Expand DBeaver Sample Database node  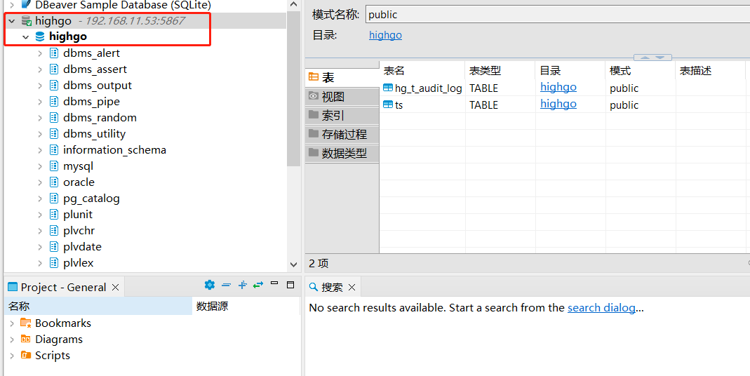tap(12, 6)
